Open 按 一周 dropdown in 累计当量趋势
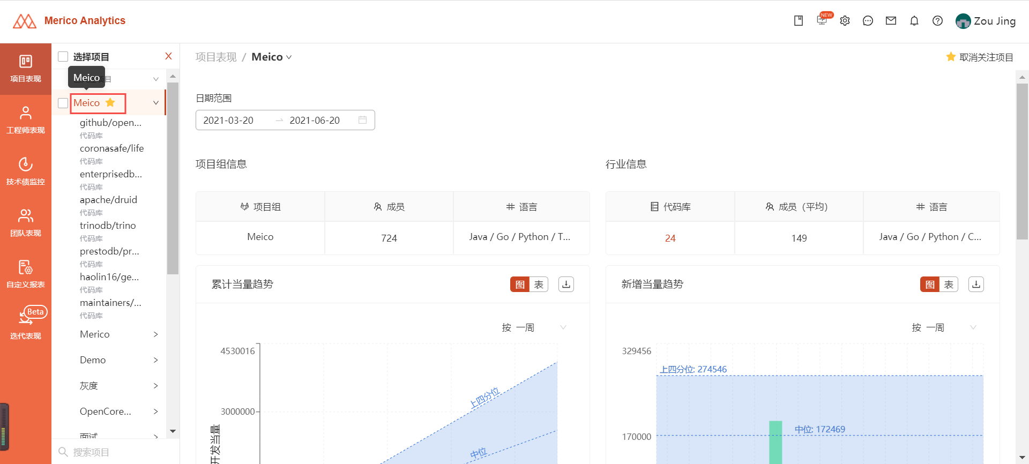1029x464 pixels. tap(534, 327)
